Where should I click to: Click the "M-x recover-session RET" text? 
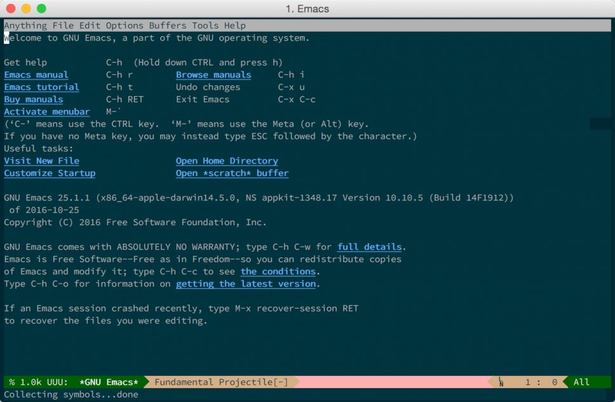[x=297, y=308]
